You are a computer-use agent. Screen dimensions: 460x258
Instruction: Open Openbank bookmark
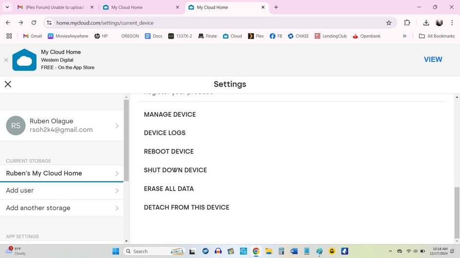[x=366, y=36]
